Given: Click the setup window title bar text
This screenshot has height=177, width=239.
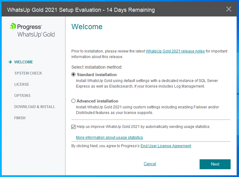Looking at the screenshot, I should pyautogui.click(x=81, y=10).
